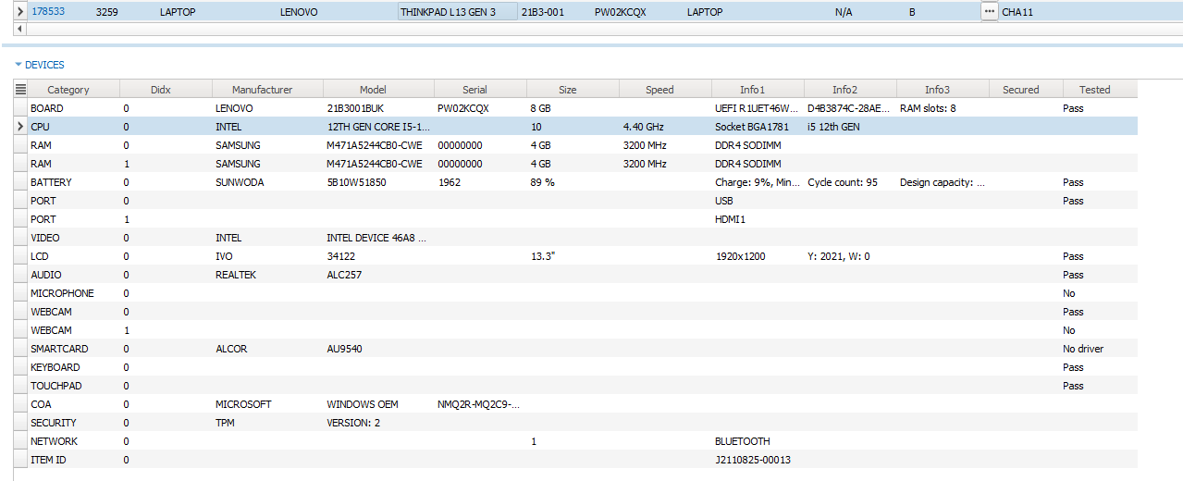Click the 1920x1200 resolution cell
Image resolution: width=1183 pixels, height=481 pixels.
tap(758, 256)
